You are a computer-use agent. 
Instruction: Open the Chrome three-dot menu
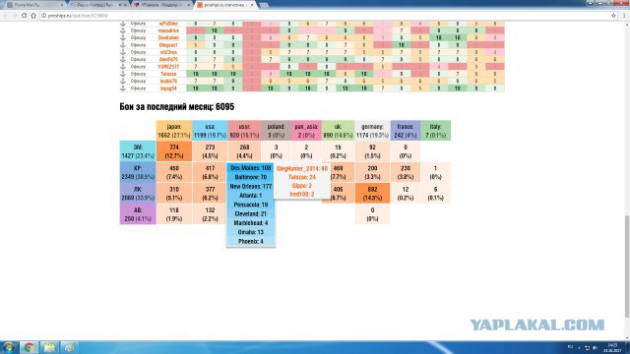(x=624, y=16)
